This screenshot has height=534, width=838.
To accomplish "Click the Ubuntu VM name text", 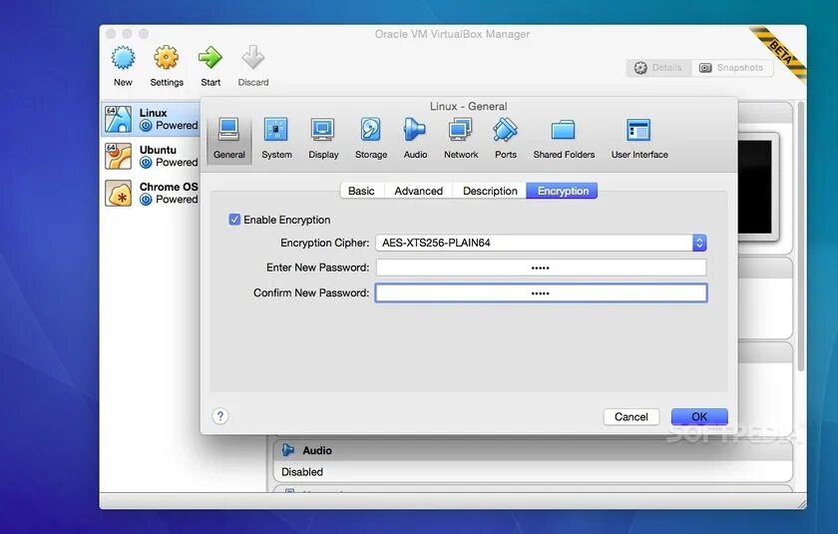I will click(158, 150).
